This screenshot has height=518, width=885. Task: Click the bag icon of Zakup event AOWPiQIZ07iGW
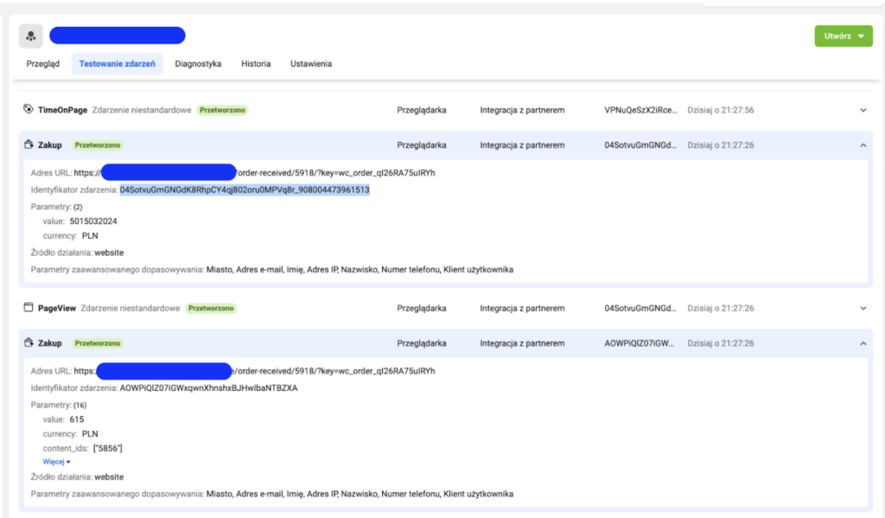coord(29,343)
